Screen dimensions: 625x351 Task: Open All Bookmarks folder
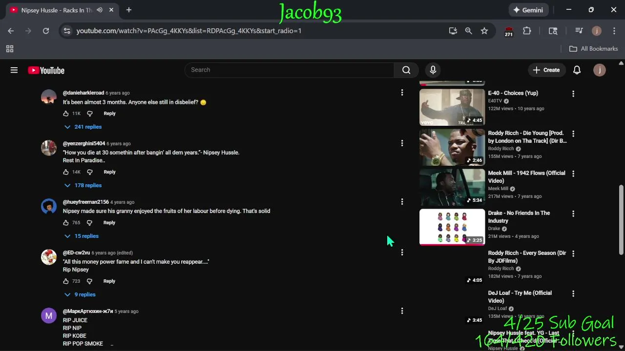pos(594,49)
